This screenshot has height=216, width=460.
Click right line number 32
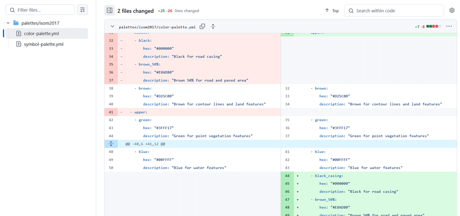click(x=287, y=88)
